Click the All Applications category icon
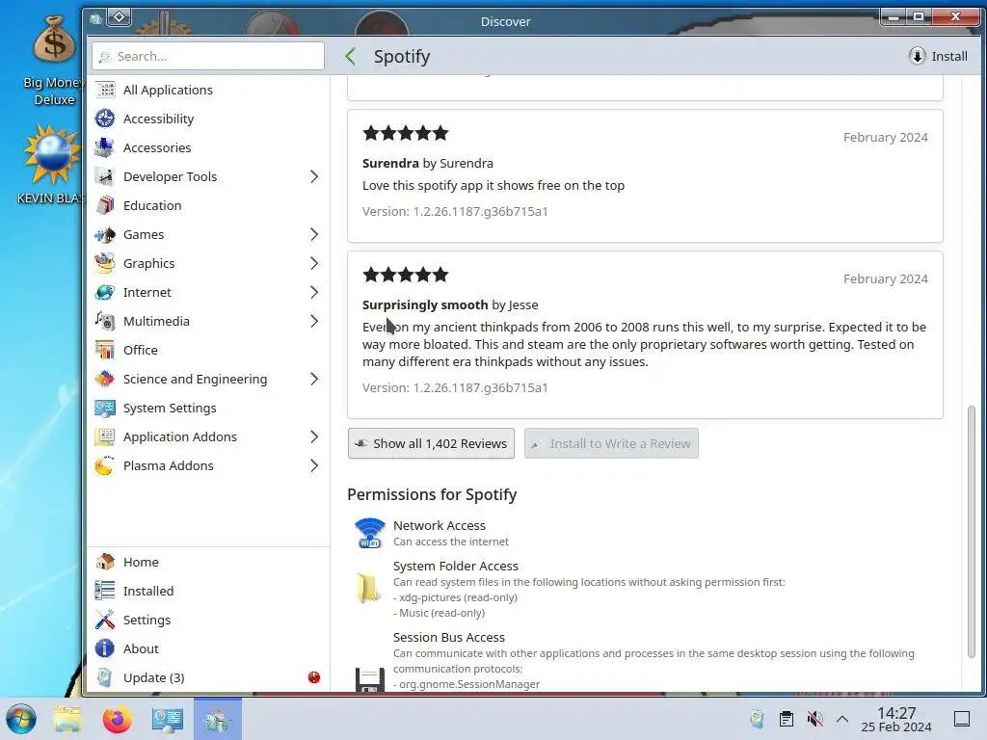Screen dimensions: 987x740 [x=105, y=90]
